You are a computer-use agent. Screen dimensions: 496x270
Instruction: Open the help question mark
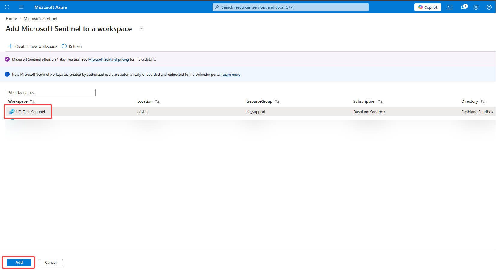489,7
